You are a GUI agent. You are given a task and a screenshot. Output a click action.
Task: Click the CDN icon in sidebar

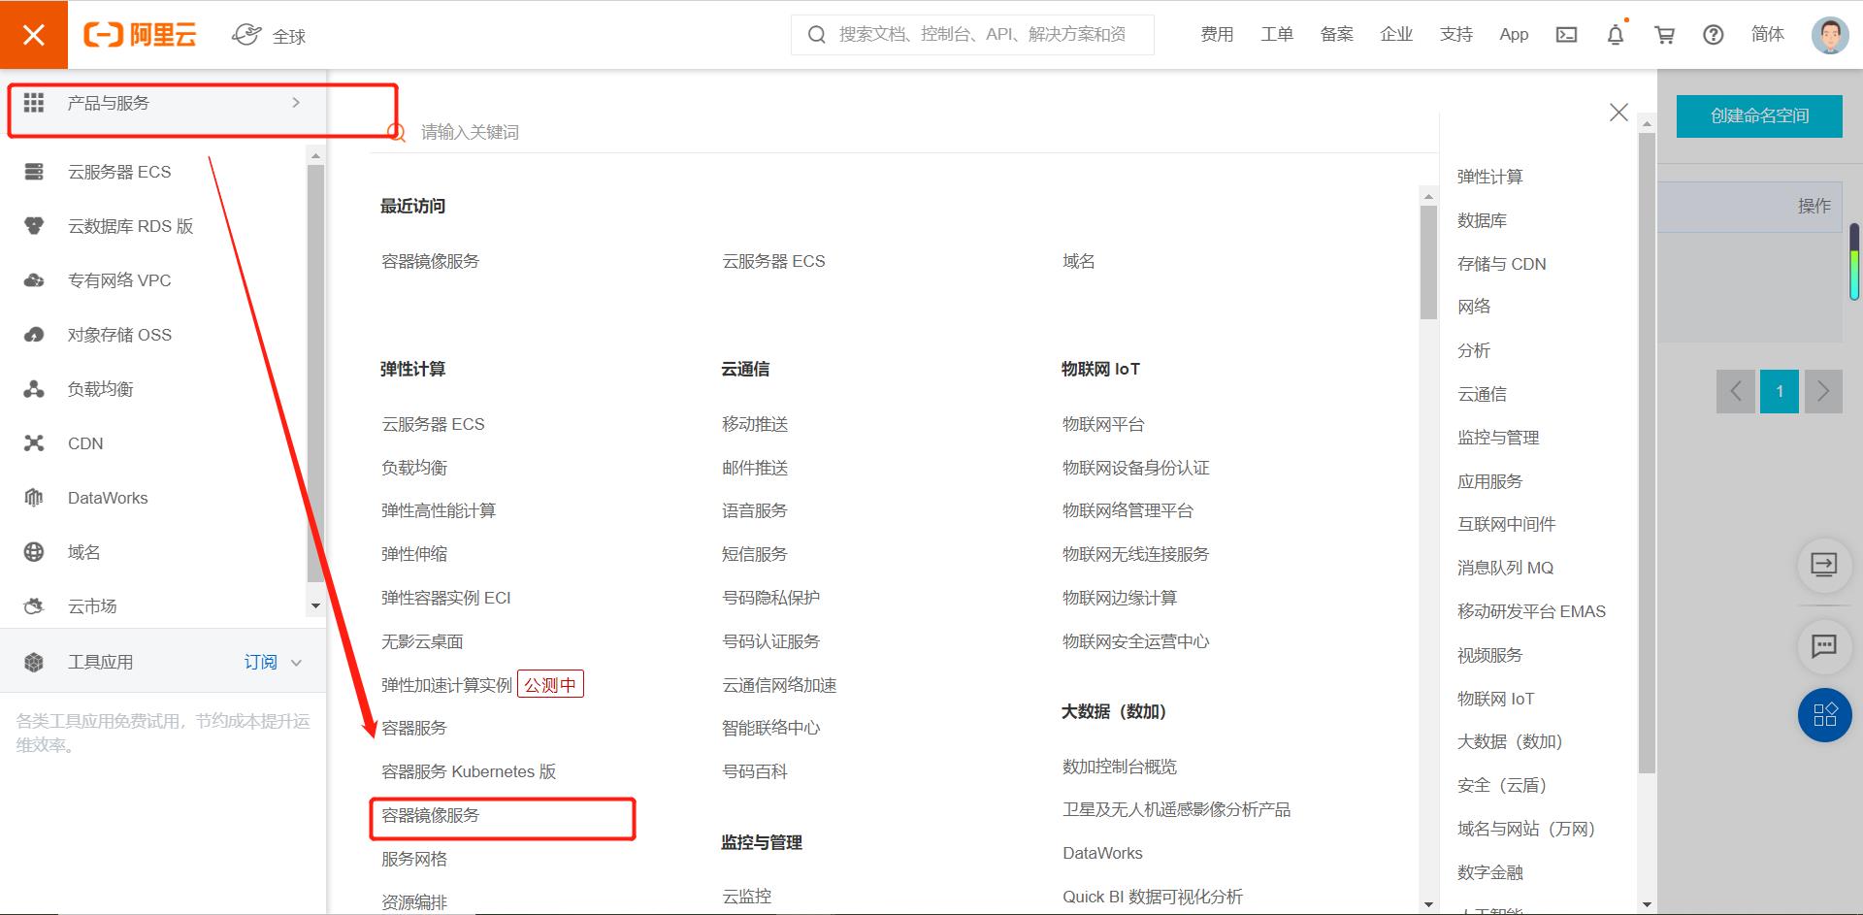[34, 443]
